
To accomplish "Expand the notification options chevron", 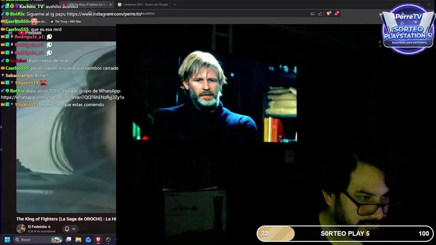I will (74, 229).
